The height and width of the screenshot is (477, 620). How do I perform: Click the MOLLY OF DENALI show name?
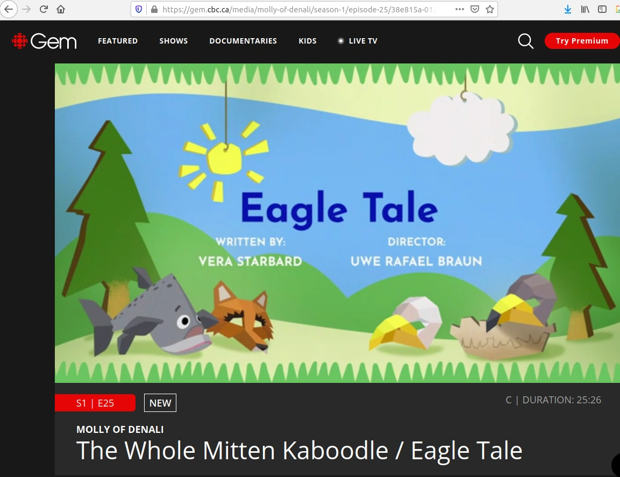tap(120, 430)
